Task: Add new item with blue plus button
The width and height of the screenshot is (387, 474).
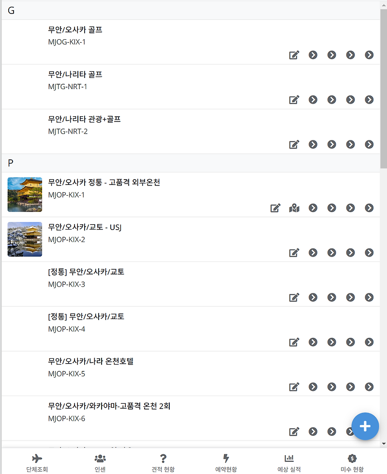Action: (365, 426)
